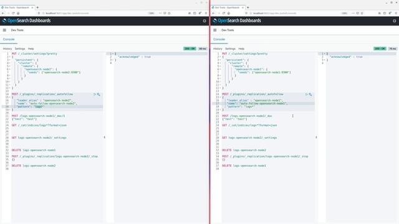Viewport: 399px width, 224px height.
Task: Open History in left console
Action: click(7, 49)
